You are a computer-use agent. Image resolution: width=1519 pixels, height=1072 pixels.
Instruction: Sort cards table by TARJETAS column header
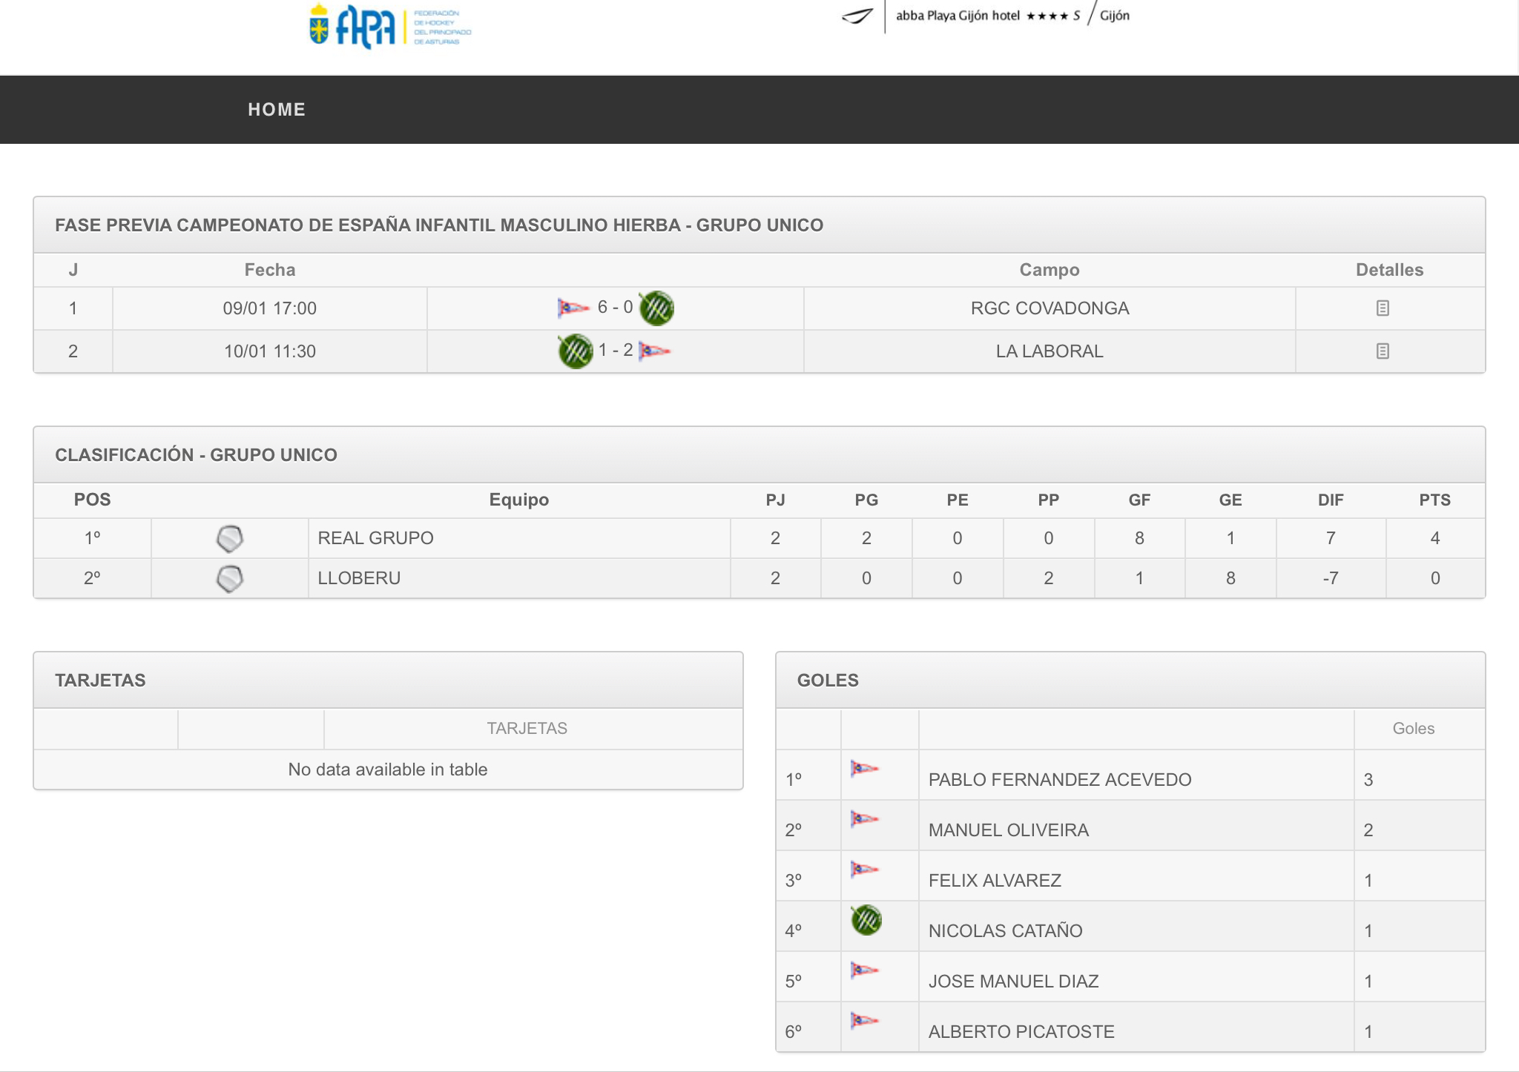point(527,729)
